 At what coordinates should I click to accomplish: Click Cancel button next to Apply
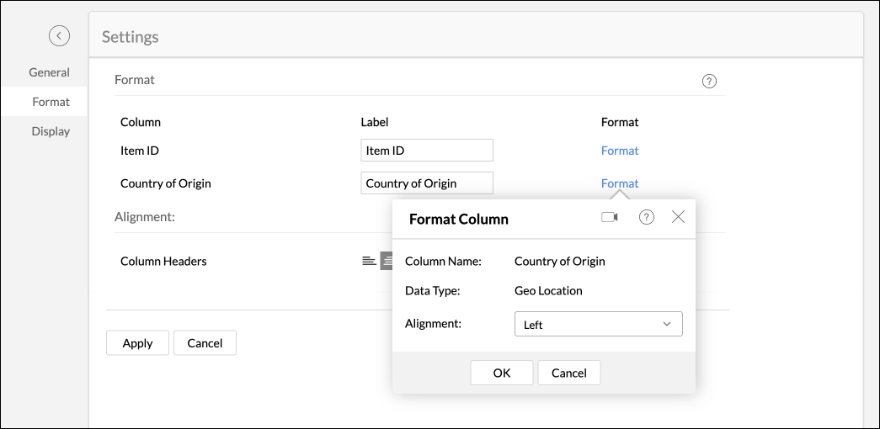[205, 343]
